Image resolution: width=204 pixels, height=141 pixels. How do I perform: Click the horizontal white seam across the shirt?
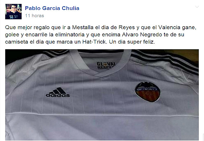(102, 114)
